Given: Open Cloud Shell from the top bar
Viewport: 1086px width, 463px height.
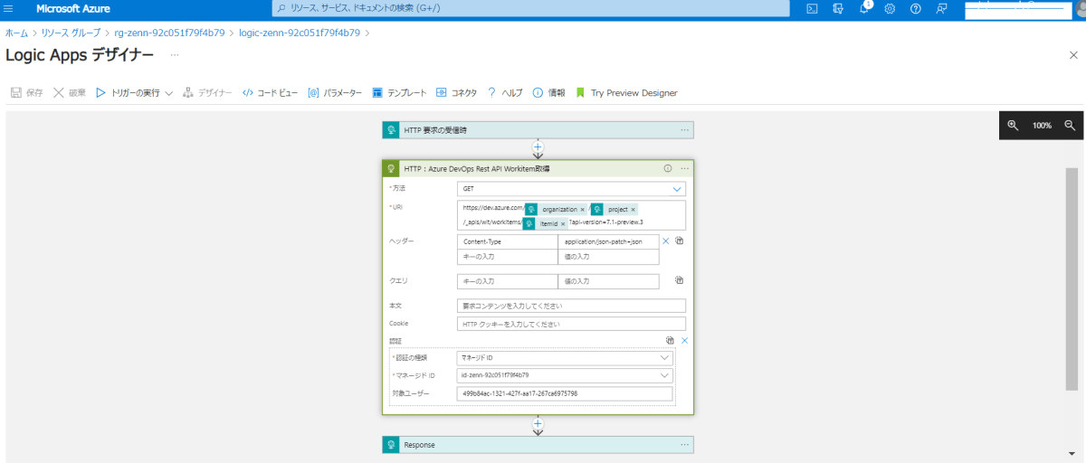Looking at the screenshot, I should pyautogui.click(x=813, y=8).
